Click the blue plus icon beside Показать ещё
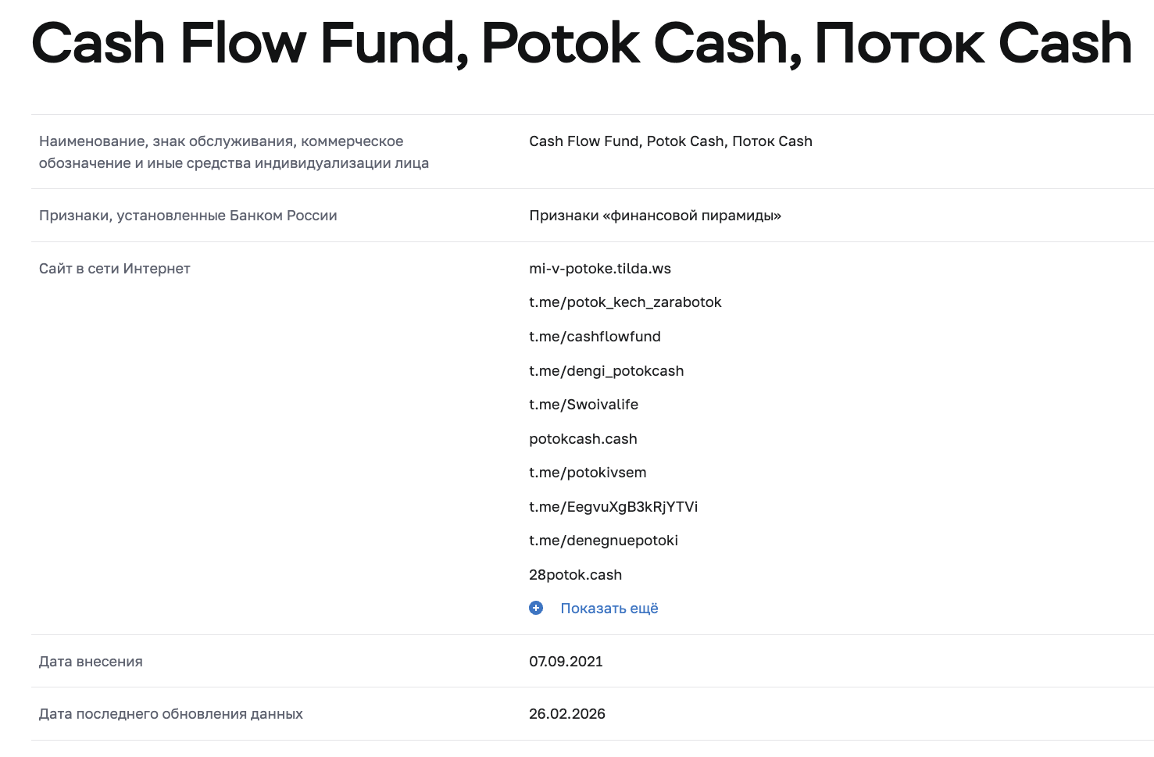 point(536,608)
